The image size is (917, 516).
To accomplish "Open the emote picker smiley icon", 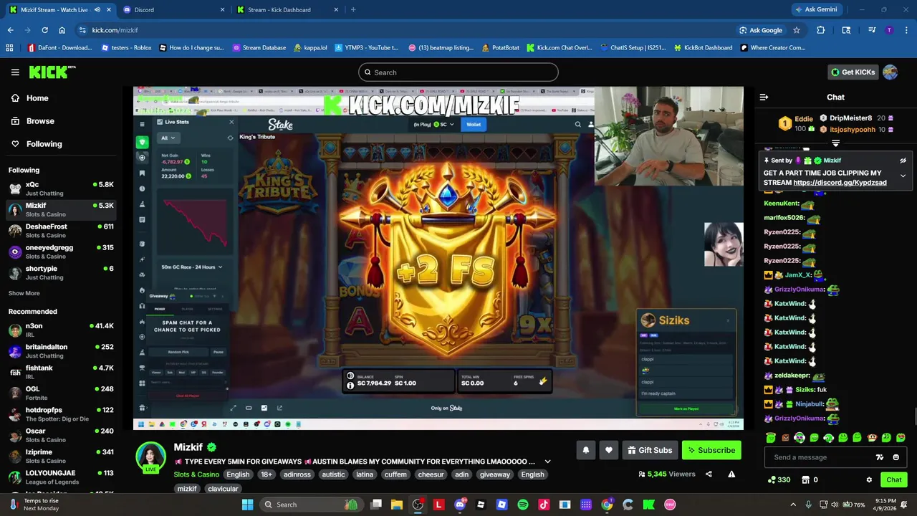I will 896,457.
